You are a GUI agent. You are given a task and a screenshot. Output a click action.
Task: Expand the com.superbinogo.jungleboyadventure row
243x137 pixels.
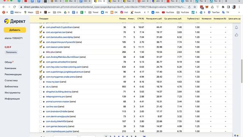(44, 72)
